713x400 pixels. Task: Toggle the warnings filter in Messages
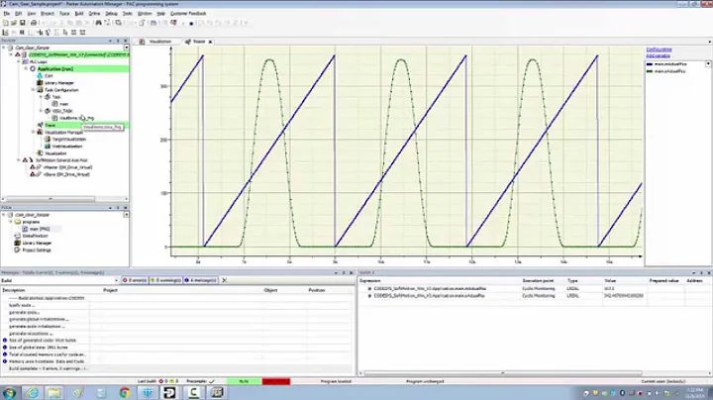point(166,280)
